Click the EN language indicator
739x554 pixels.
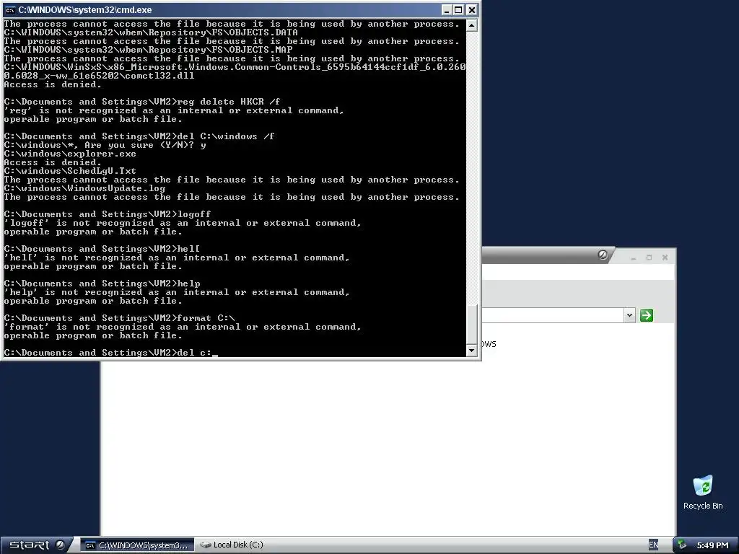point(653,545)
